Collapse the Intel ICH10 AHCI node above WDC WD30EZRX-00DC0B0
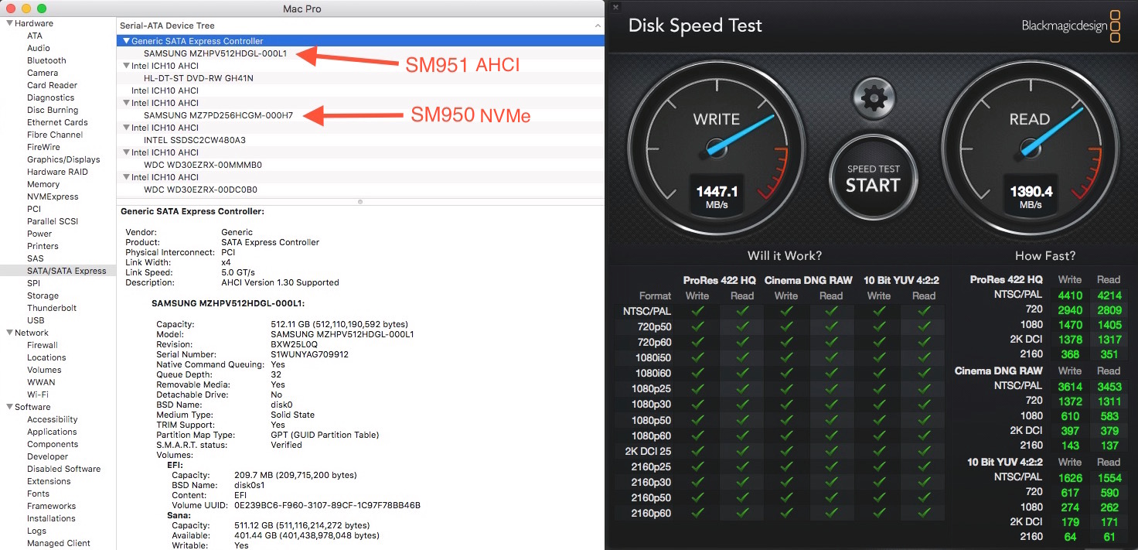Viewport: 1138px width, 550px height. pos(126,177)
